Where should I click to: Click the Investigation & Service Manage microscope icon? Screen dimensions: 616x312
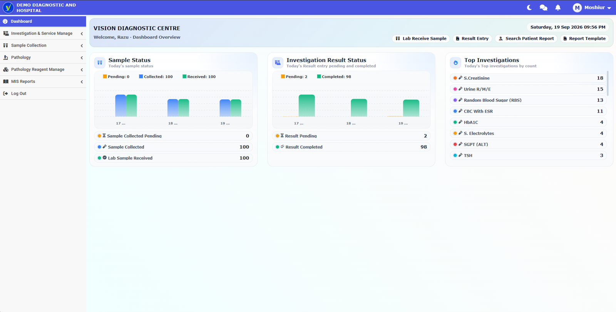pos(6,34)
